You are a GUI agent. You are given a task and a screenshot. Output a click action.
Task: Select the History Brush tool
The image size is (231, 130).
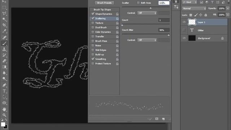4,55
